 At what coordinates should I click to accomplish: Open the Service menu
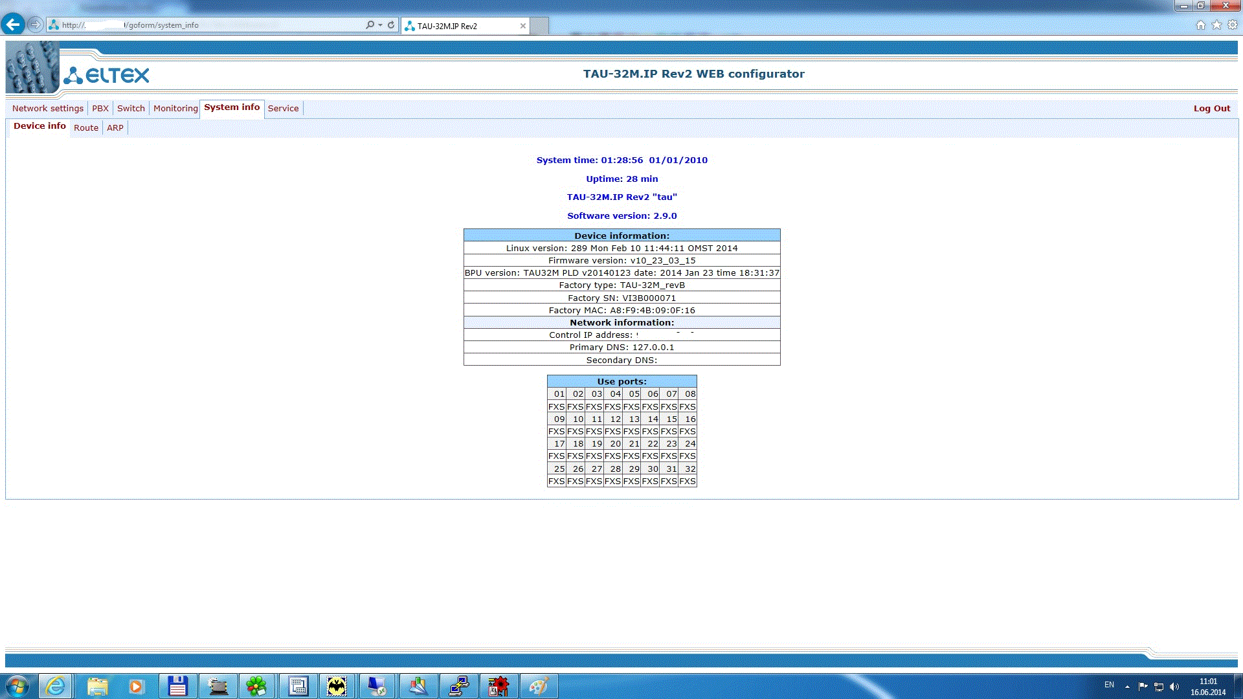(x=283, y=108)
